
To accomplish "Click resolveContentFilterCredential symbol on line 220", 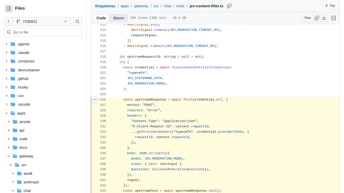I will pyautogui.click(x=201, y=67).
